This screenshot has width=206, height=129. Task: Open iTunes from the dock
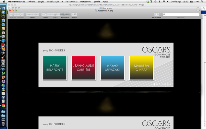(x=3, y=41)
